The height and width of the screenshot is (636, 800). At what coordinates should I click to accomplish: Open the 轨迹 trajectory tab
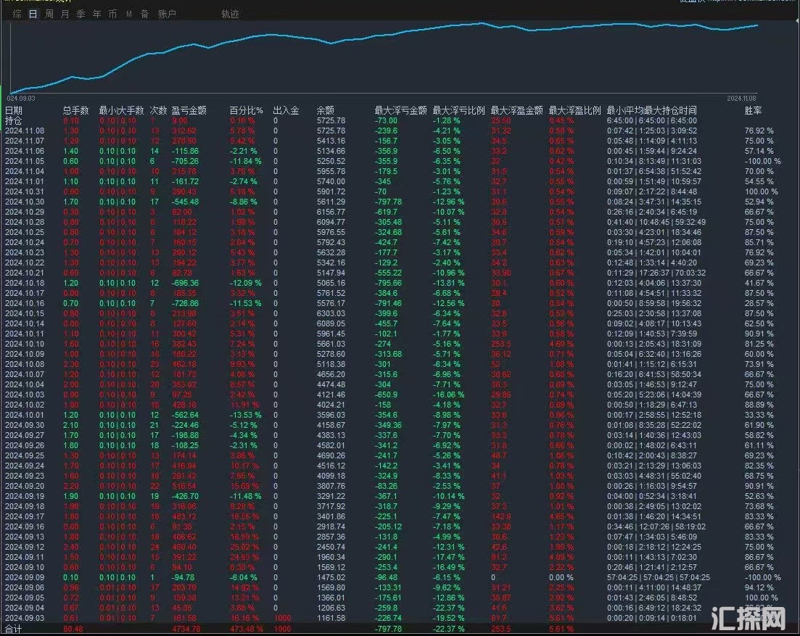(230, 14)
